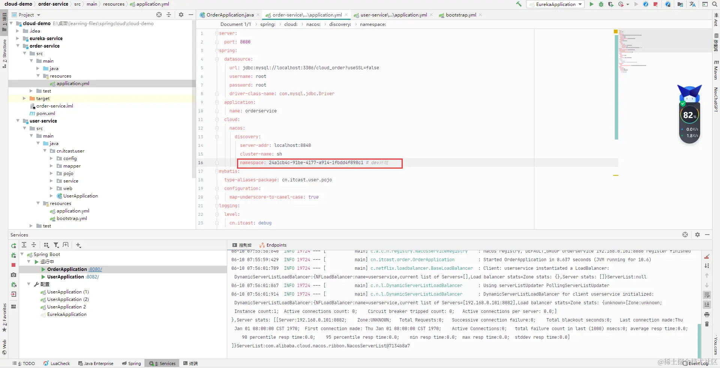Open Search Everywhere magnifier icon
The width and height of the screenshot is (720, 368).
coord(715,4)
